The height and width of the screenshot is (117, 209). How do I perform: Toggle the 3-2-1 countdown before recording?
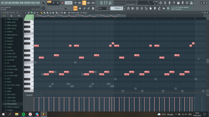pyautogui.click(x=84, y=3)
